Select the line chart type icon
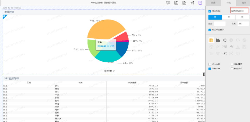Image resolution: width=250 pixels, height=122 pixels. (224, 40)
